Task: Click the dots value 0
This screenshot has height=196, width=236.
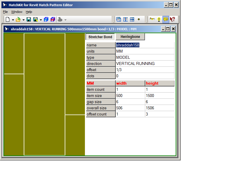Action: coord(145,76)
